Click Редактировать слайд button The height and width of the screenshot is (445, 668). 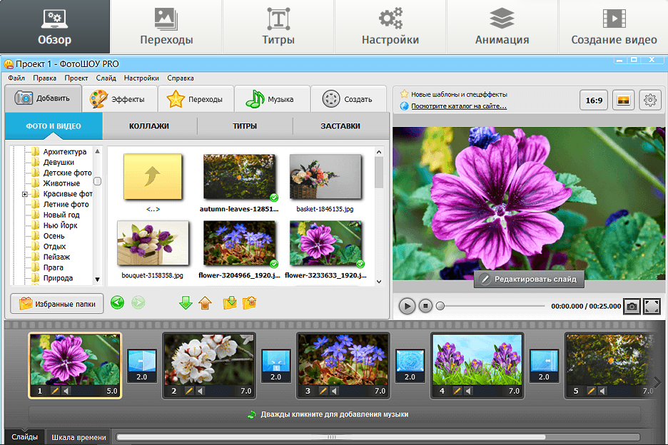click(x=529, y=280)
